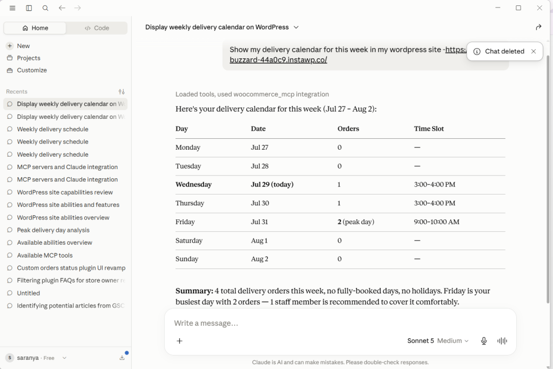Toggle the sidebar panel icon
553x369 pixels.
point(29,8)
